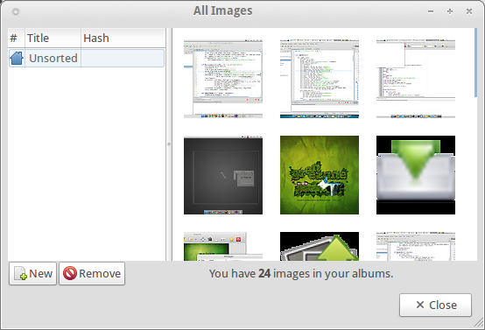Select the image viewer window thumbnail
The image size is (485, 330).
[x=223, y=247]
